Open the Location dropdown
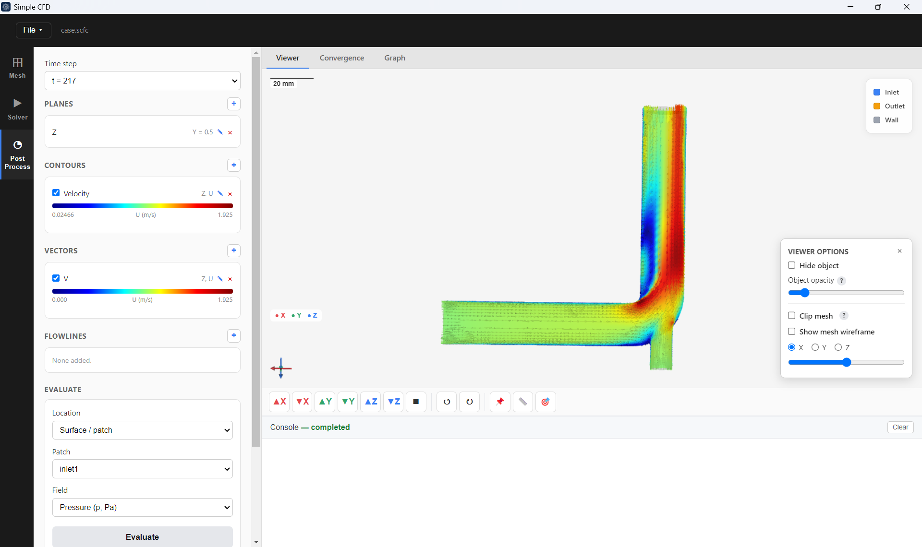Viewport: 922px width, 547px height. (x=143, y=430)
